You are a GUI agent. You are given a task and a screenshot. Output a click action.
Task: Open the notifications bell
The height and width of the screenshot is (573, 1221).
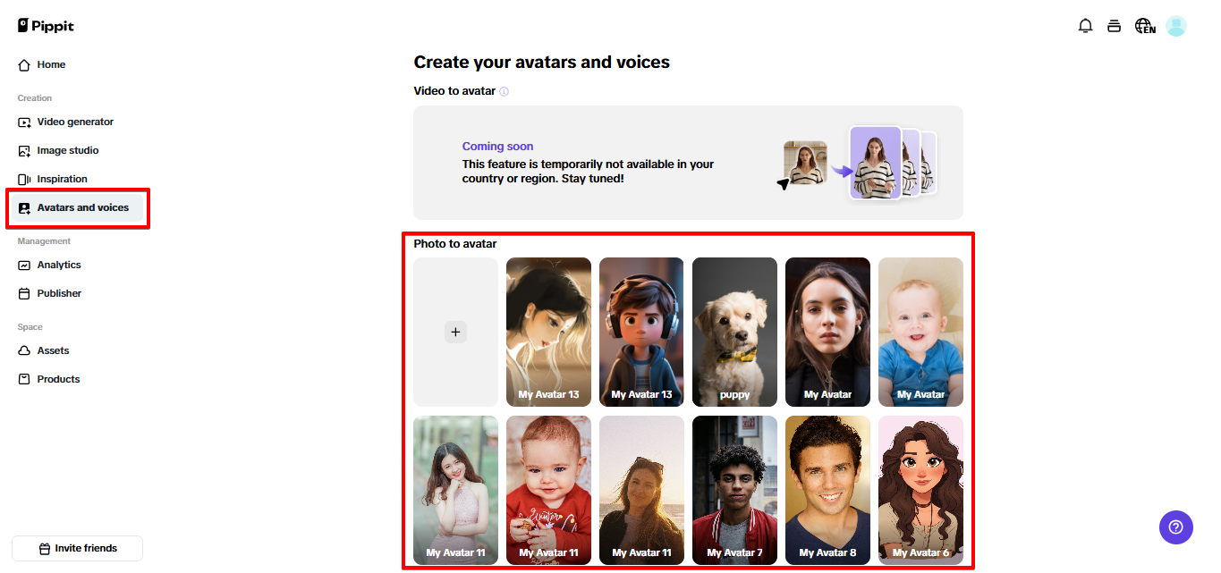click(1085, 26)
